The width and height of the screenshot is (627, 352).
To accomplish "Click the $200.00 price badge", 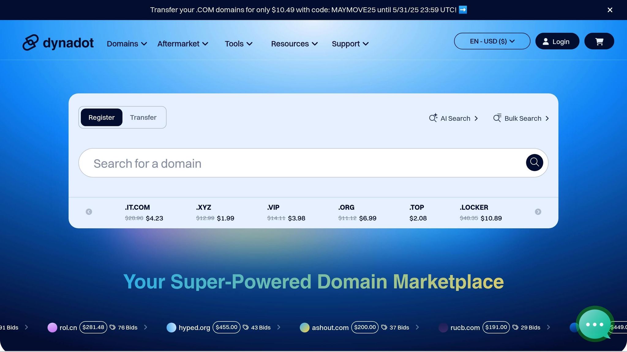I will tap(365, 327).
